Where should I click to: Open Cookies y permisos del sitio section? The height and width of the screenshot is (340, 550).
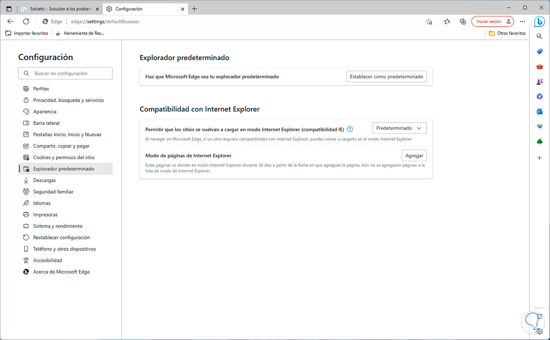(65, 157)
